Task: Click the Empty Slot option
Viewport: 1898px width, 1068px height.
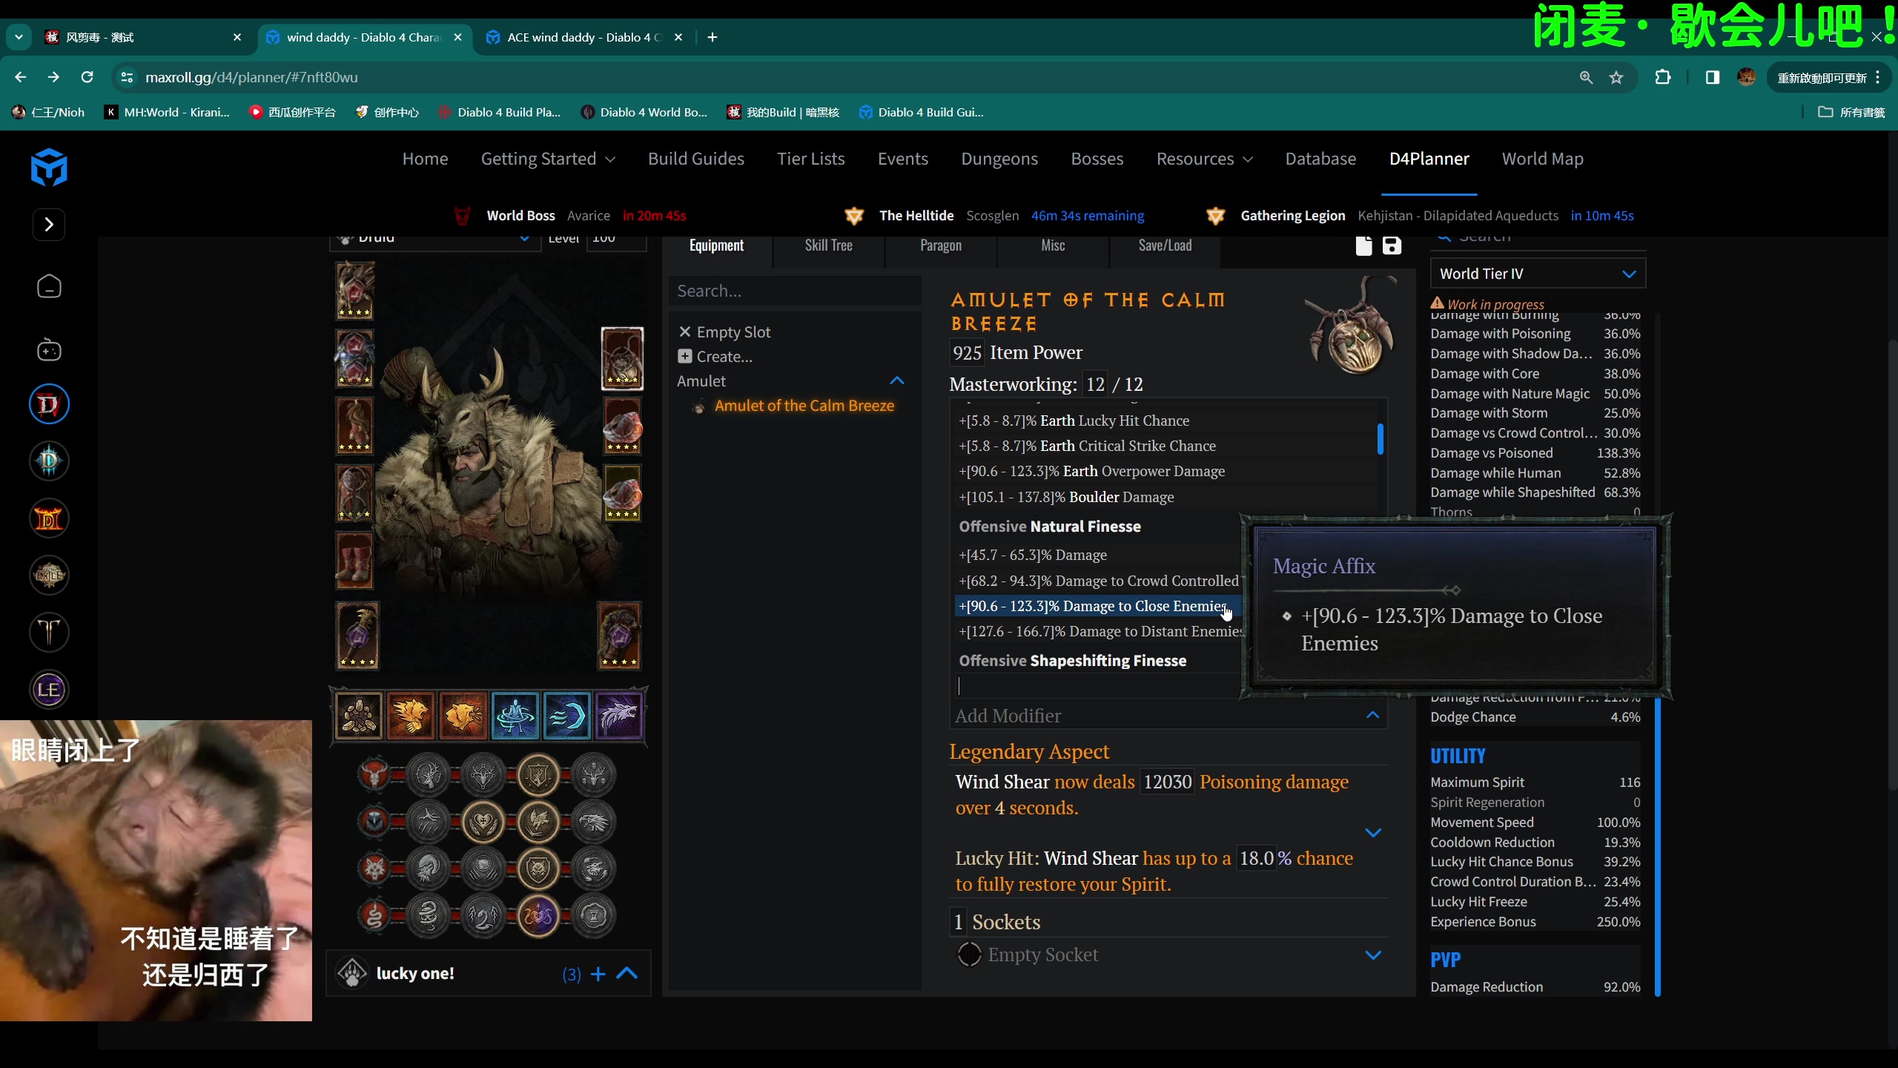Action: pos(724,332)
